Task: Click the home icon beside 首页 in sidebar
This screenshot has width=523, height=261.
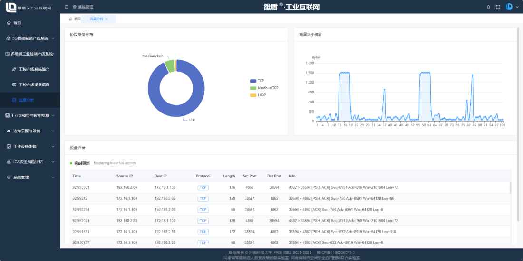Action: point(9,23)
